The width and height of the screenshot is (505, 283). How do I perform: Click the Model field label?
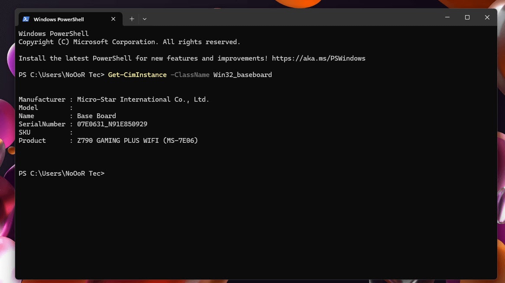click(x=28, y=108)
